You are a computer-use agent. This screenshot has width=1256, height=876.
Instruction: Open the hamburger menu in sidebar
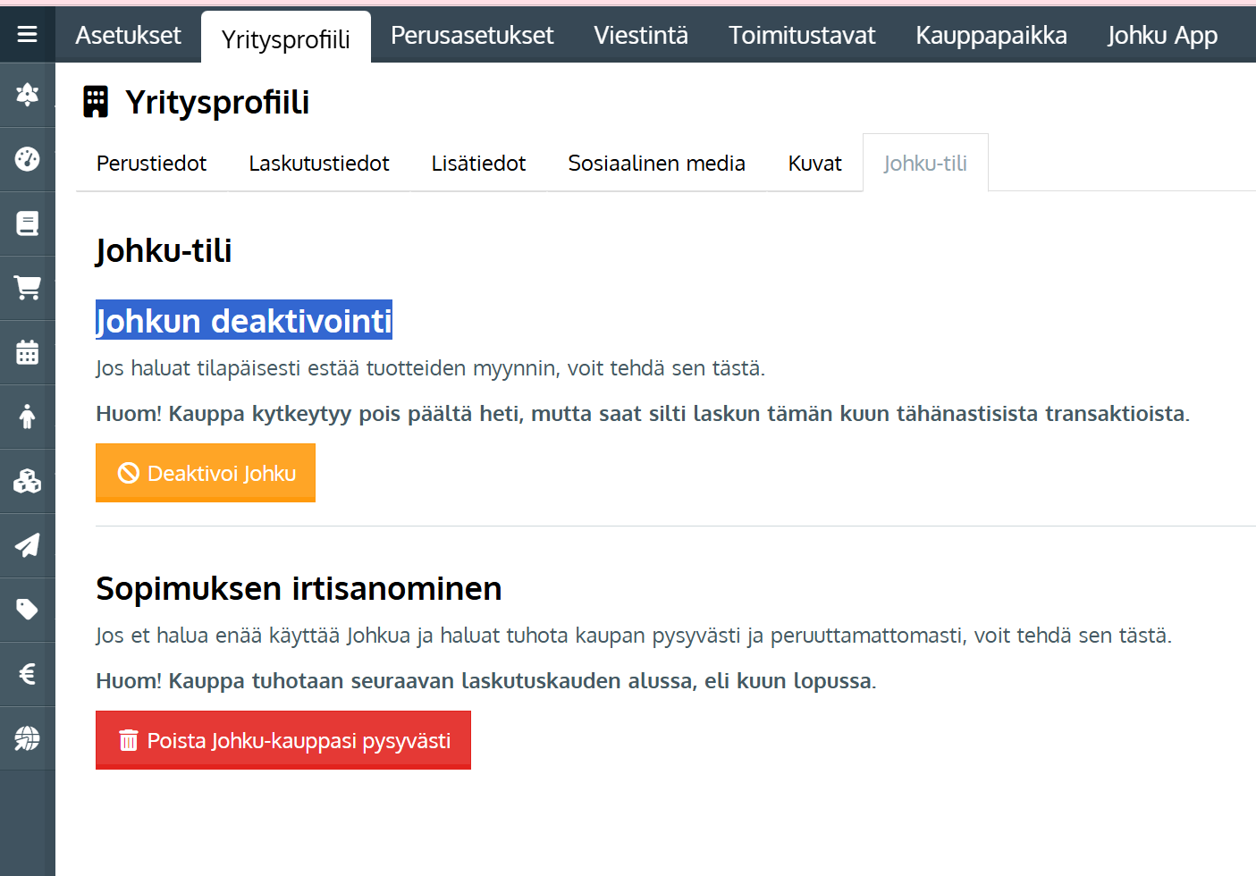point(27,34)
